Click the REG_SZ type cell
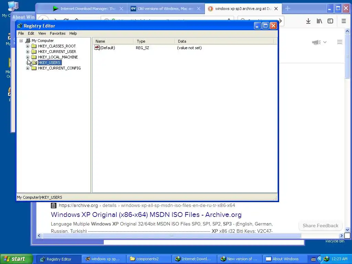This screenshot has width=352, height=264. coord(142,48)
